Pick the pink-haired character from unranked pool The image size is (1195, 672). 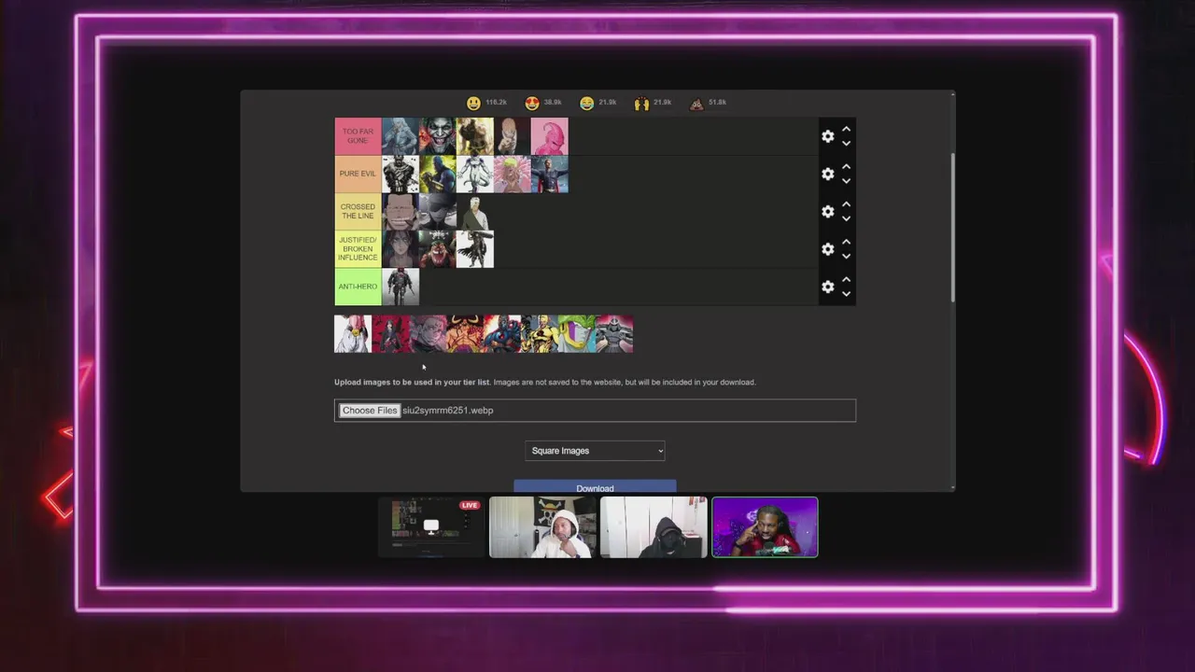pyautogui.click(x=428, y=334)
